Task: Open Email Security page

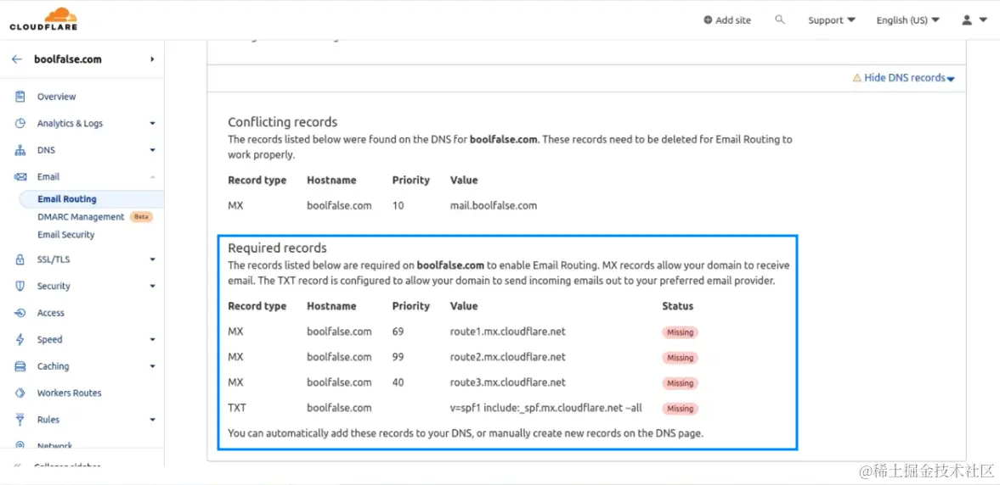Action: point(65,235)
